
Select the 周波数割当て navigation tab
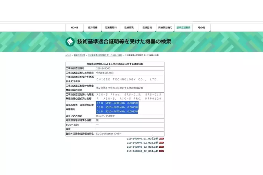(x=165, y=28)
